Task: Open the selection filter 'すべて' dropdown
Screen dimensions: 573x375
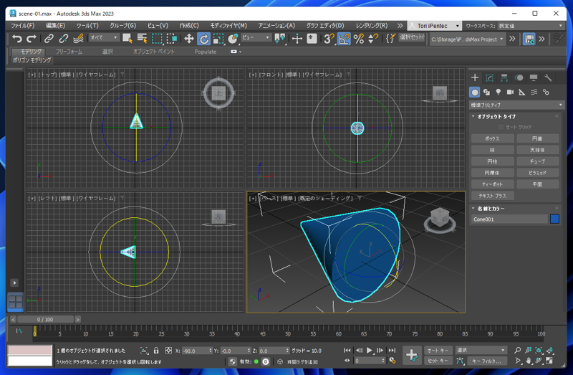Action: (x=104, y=37)
